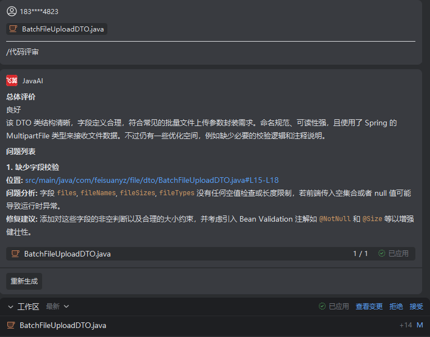
Task: Click the 1 / 1 change counter
Action: coord(360,254)
